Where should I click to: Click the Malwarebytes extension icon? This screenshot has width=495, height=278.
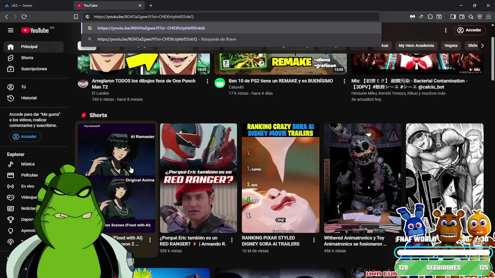(413, 17)
